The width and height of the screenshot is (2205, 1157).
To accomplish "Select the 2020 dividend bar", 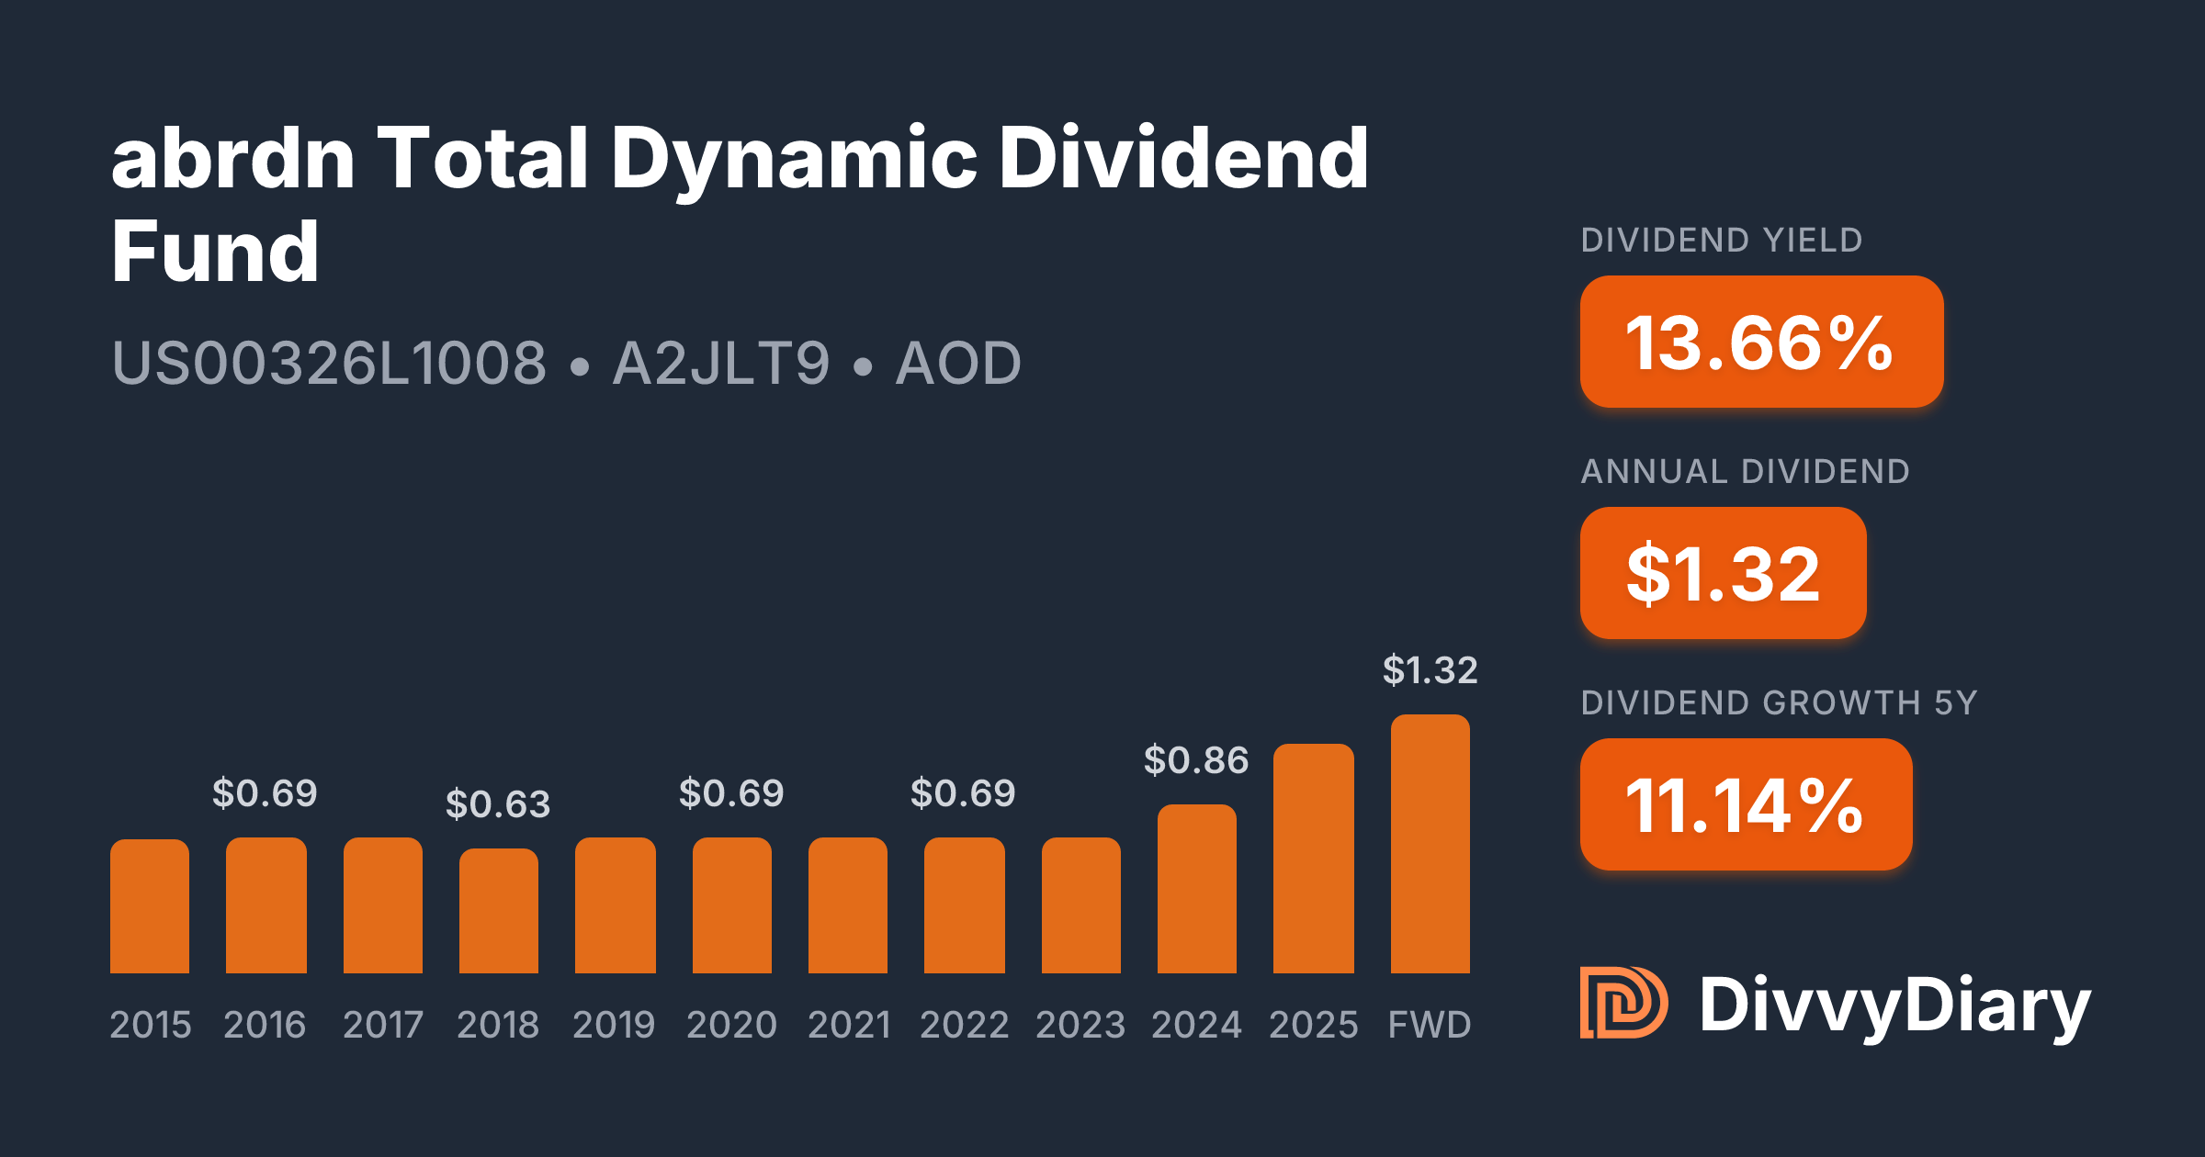I will tap(731, 904).
